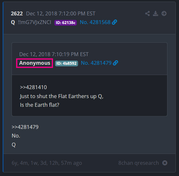Follow the >>4281479 reply reference

25,127
